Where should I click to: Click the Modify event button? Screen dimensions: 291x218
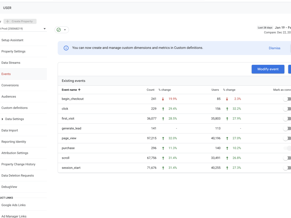click(268, 69)
